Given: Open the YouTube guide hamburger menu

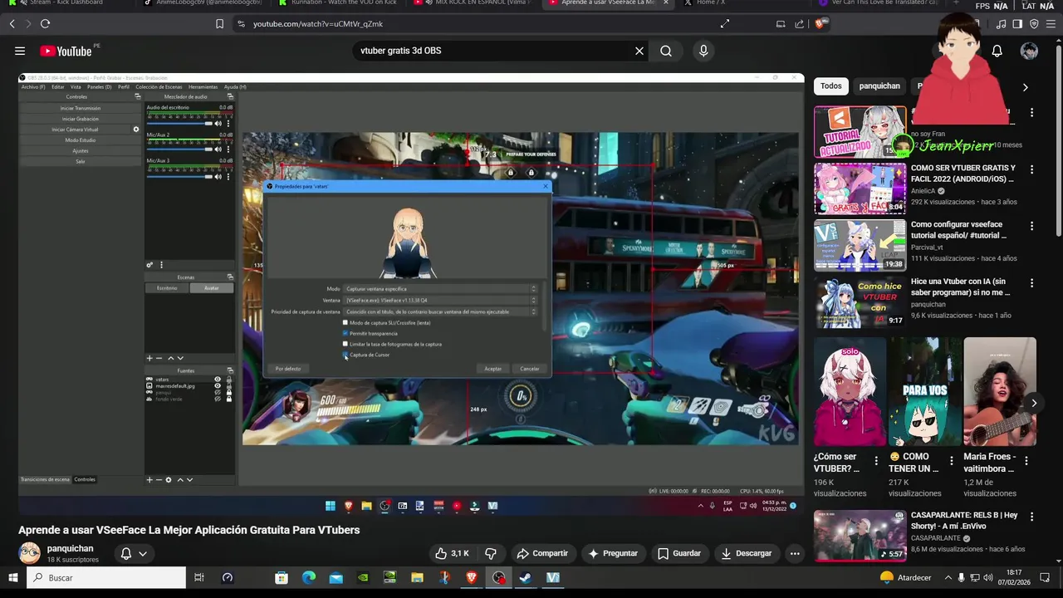Looking at the screenshot, I should click(20, 51).
